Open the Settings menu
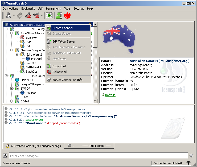Screen dimensions: 197x167 click(x=79, y=9)
